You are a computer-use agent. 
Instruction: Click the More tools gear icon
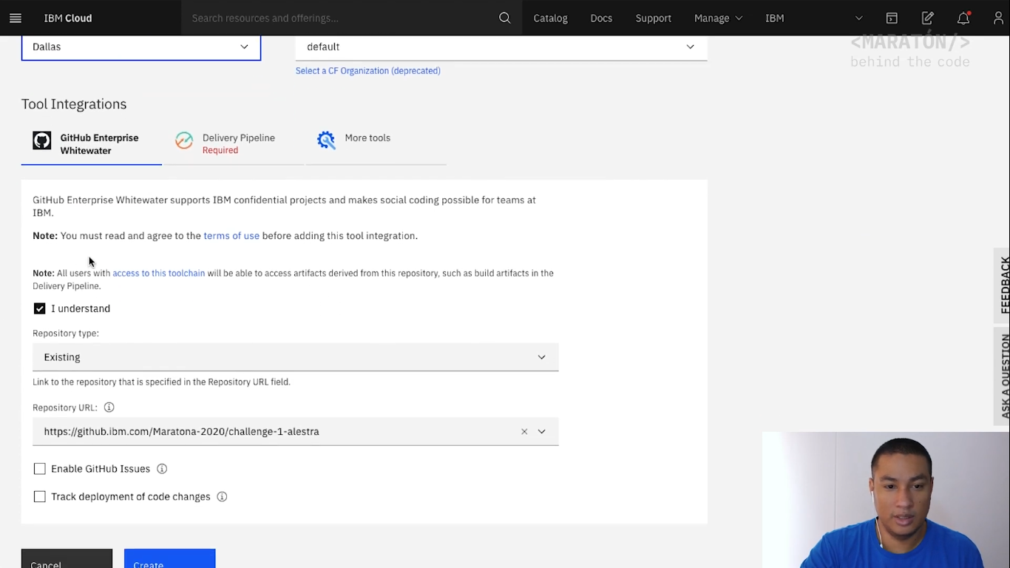click(x=326, y=140)
